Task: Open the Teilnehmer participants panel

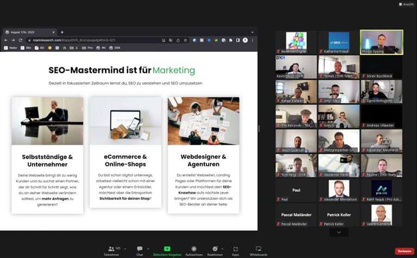Action: [x=111, y=251]
